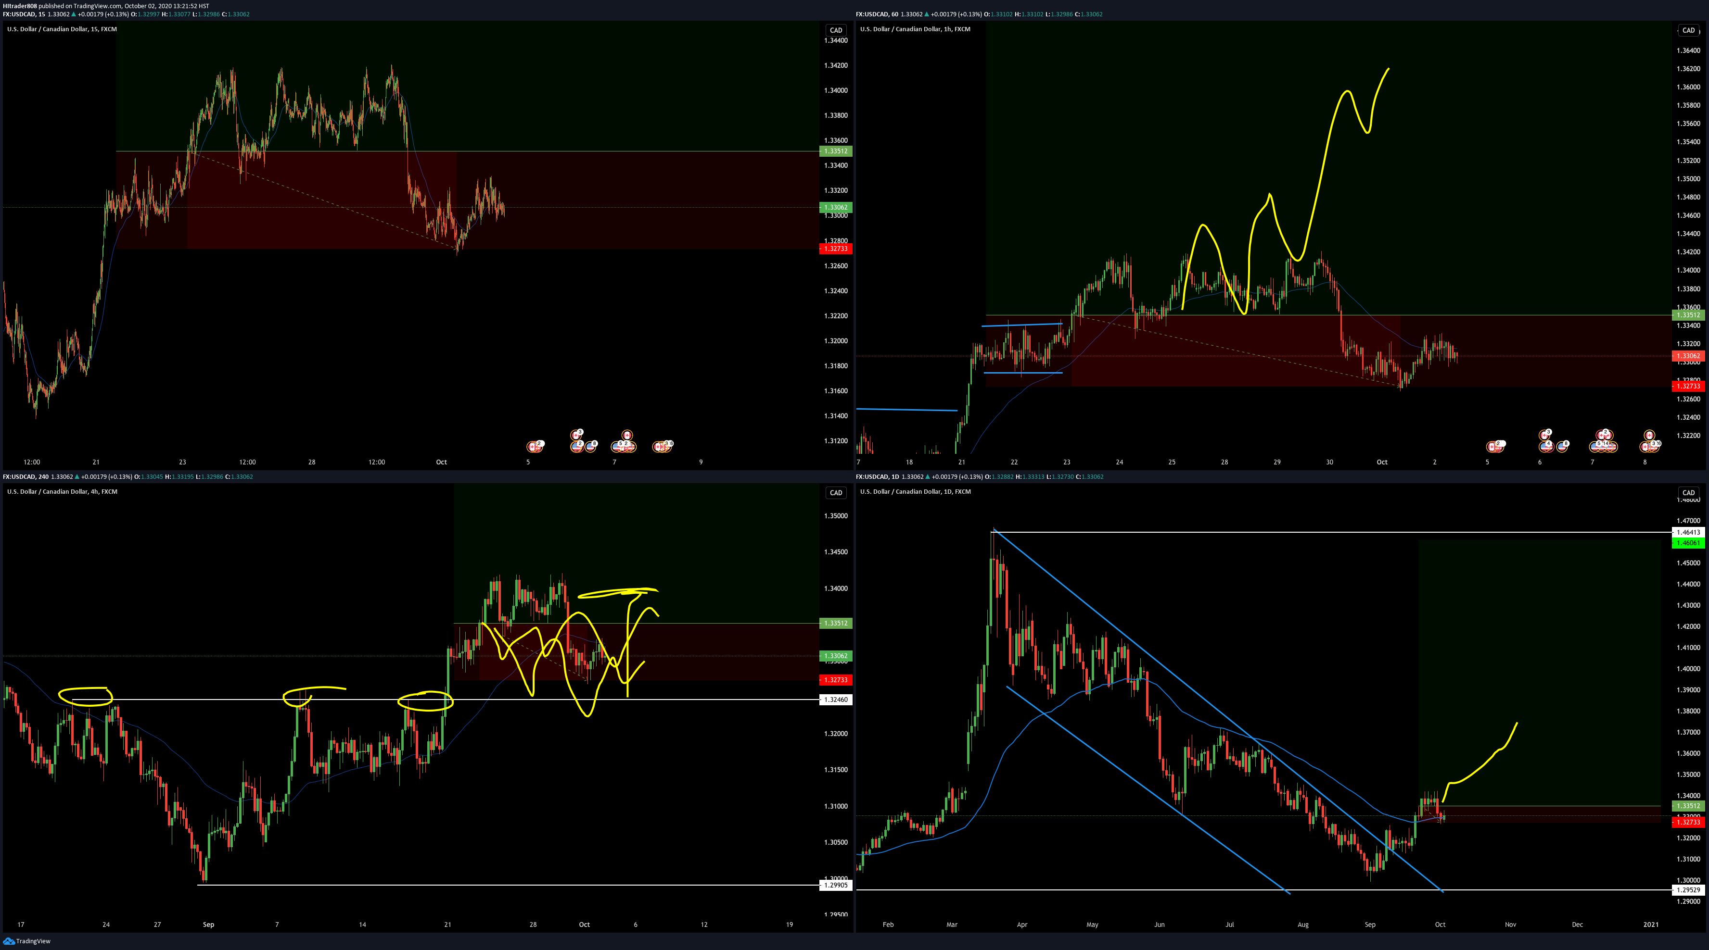The image size is (1709, 950).
Task: Open Canada flag event badged 2 on 15-minute chart
Action: [x=532, y=447]
